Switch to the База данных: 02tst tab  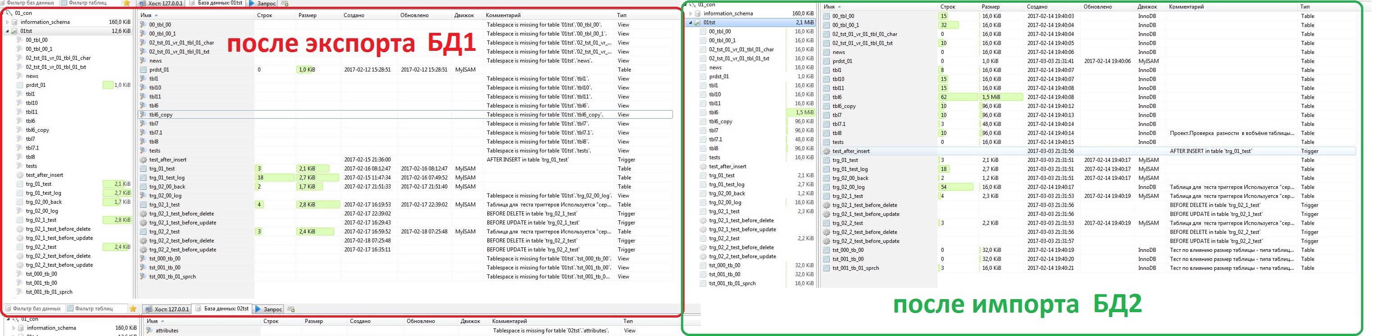coord(222,309)
